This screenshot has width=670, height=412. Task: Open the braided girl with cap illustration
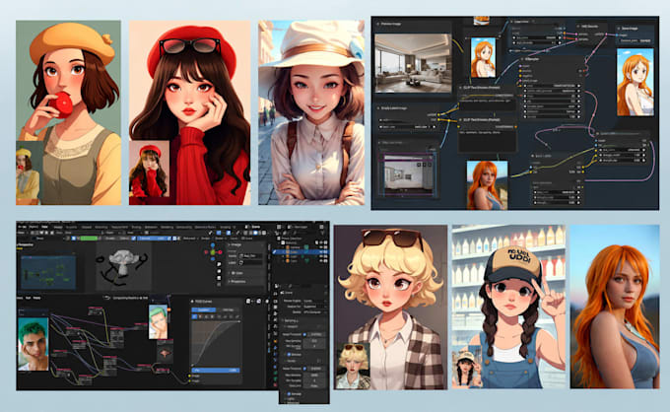tap(509, 307)
